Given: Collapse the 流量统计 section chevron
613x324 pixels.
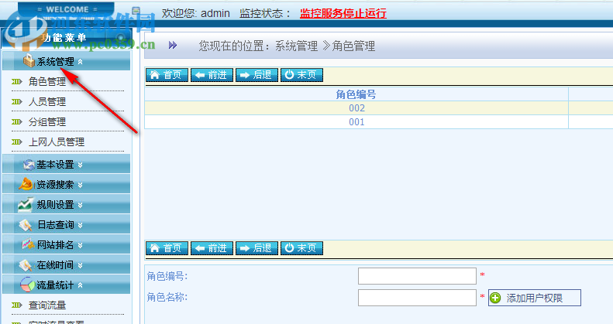Looking at the screenshot, I should pyautogui.click(x=80, y=285).
